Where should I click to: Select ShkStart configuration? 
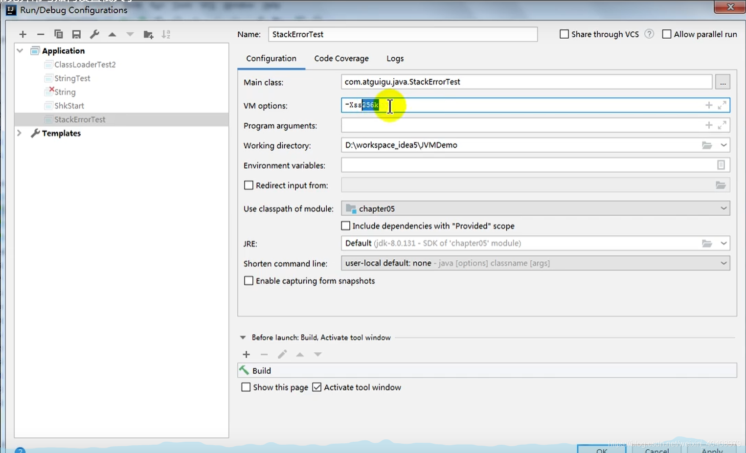pos(69,106)
